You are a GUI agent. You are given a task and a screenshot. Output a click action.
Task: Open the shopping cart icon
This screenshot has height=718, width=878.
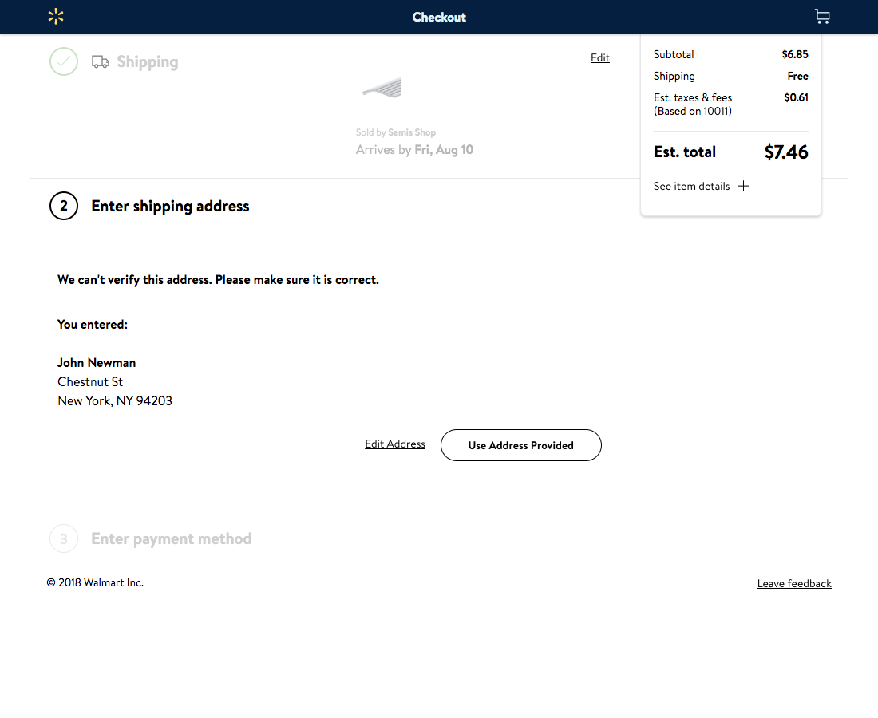coord(822,16)
